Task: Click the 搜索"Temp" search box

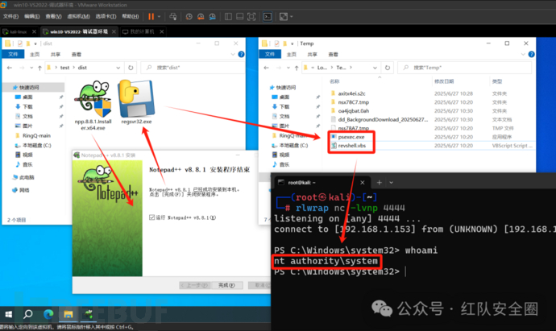Action: (465, 68)
